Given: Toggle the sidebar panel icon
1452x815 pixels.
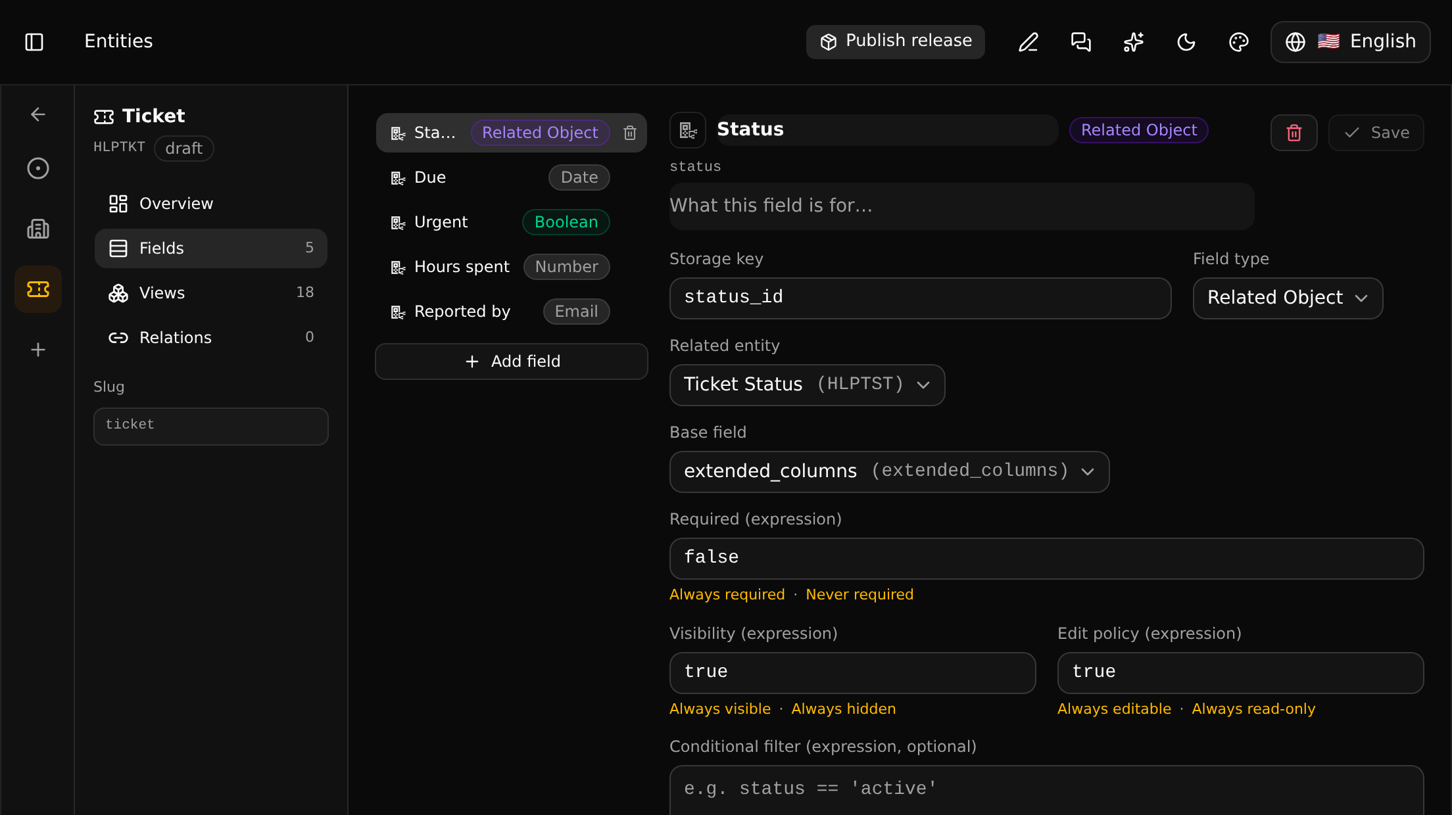Looking at the screenshot, I should pos(34,42).
